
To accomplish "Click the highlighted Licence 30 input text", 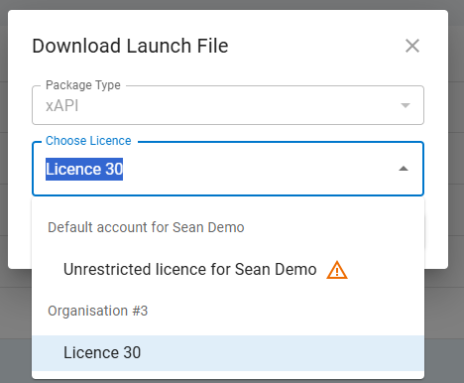I will 84,169.
